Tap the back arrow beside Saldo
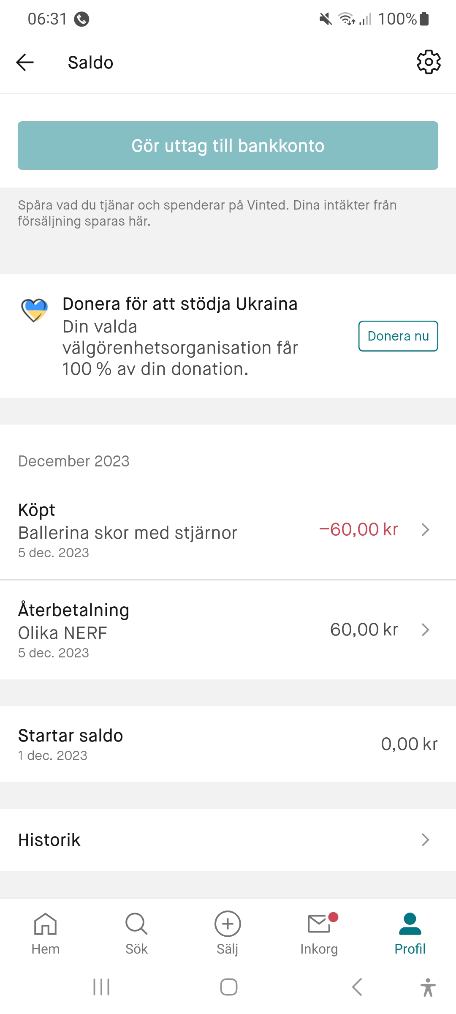Viewport: 456px width, 1014px height. click(x=25, y=63)
